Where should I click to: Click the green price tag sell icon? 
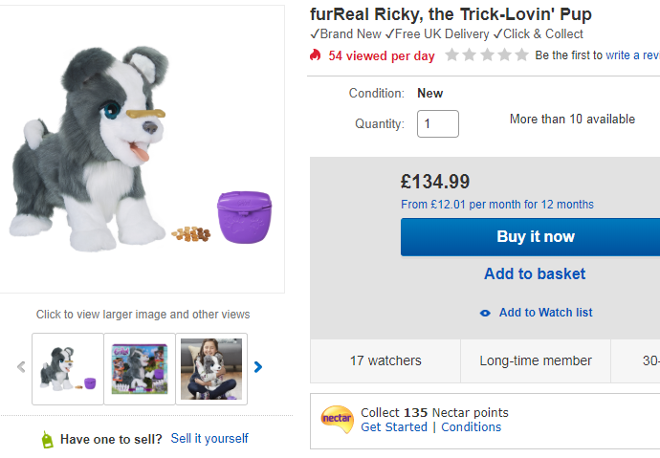click(47, 439)
